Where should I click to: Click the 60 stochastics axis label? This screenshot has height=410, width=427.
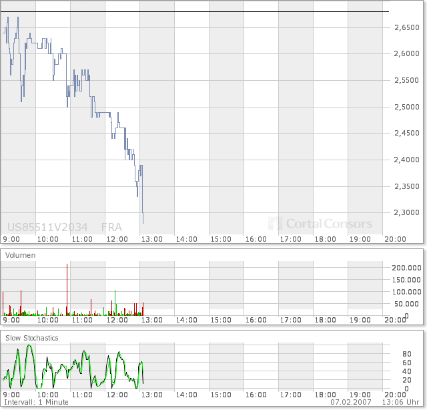click(407, 363)
